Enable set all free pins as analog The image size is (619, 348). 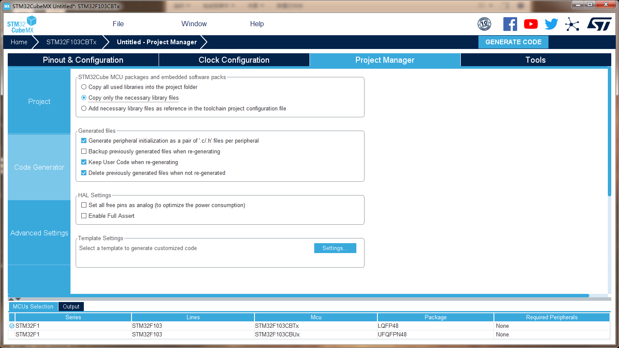tap(84, 205)
